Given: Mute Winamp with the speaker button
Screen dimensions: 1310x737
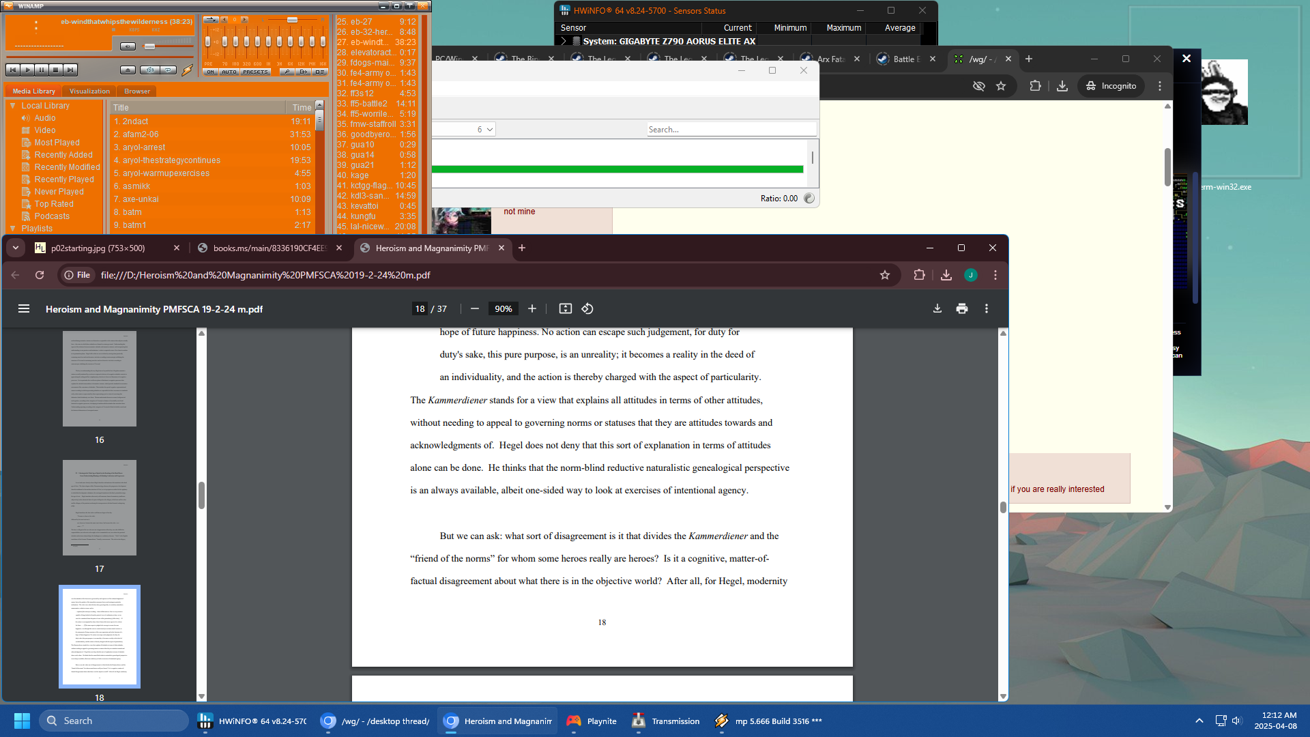Looking at the screenshot, I should [128, 46].
